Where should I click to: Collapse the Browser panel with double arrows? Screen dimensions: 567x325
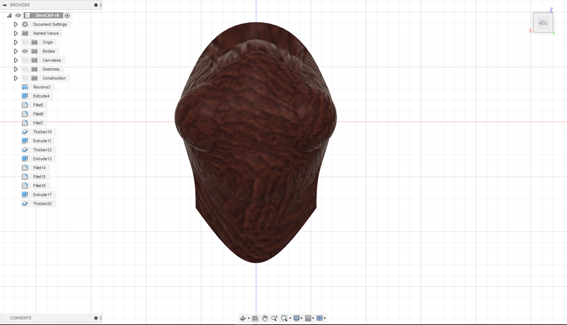(x=4, y=5)
